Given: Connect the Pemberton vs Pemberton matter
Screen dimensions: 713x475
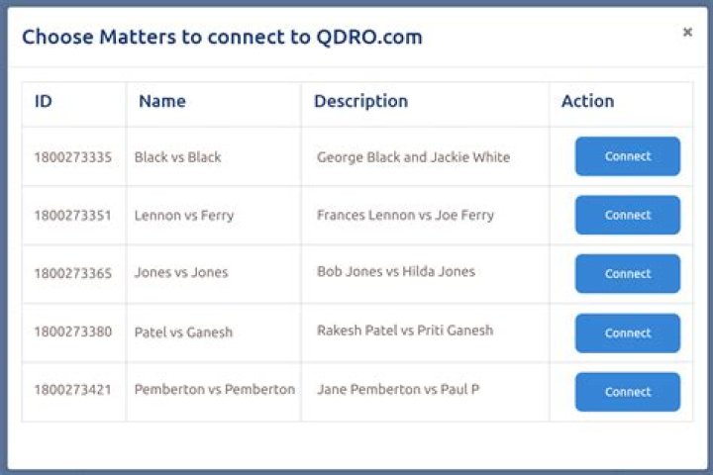Looking at the screenshot, I should pos(627,392).
